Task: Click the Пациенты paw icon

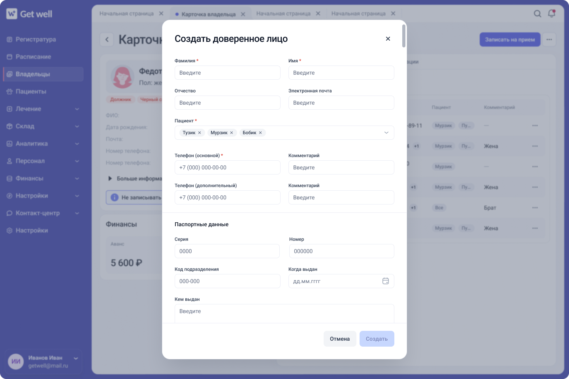Action: click(9, 92)
